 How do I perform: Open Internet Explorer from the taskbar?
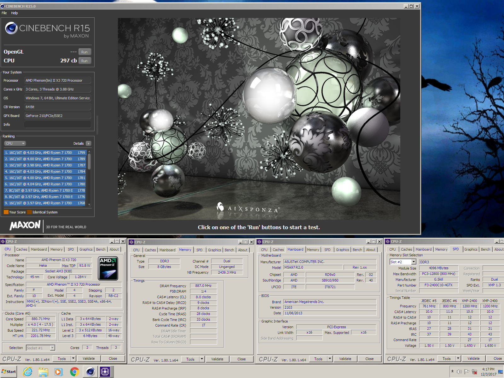pos(28,372)
